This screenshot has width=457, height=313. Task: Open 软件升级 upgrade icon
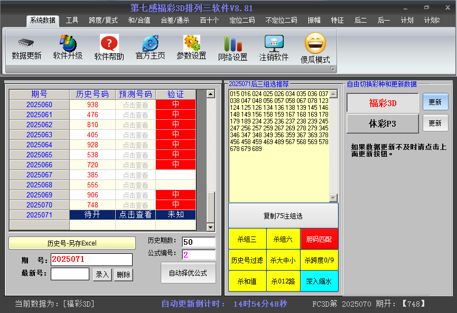tap(68, 43)
